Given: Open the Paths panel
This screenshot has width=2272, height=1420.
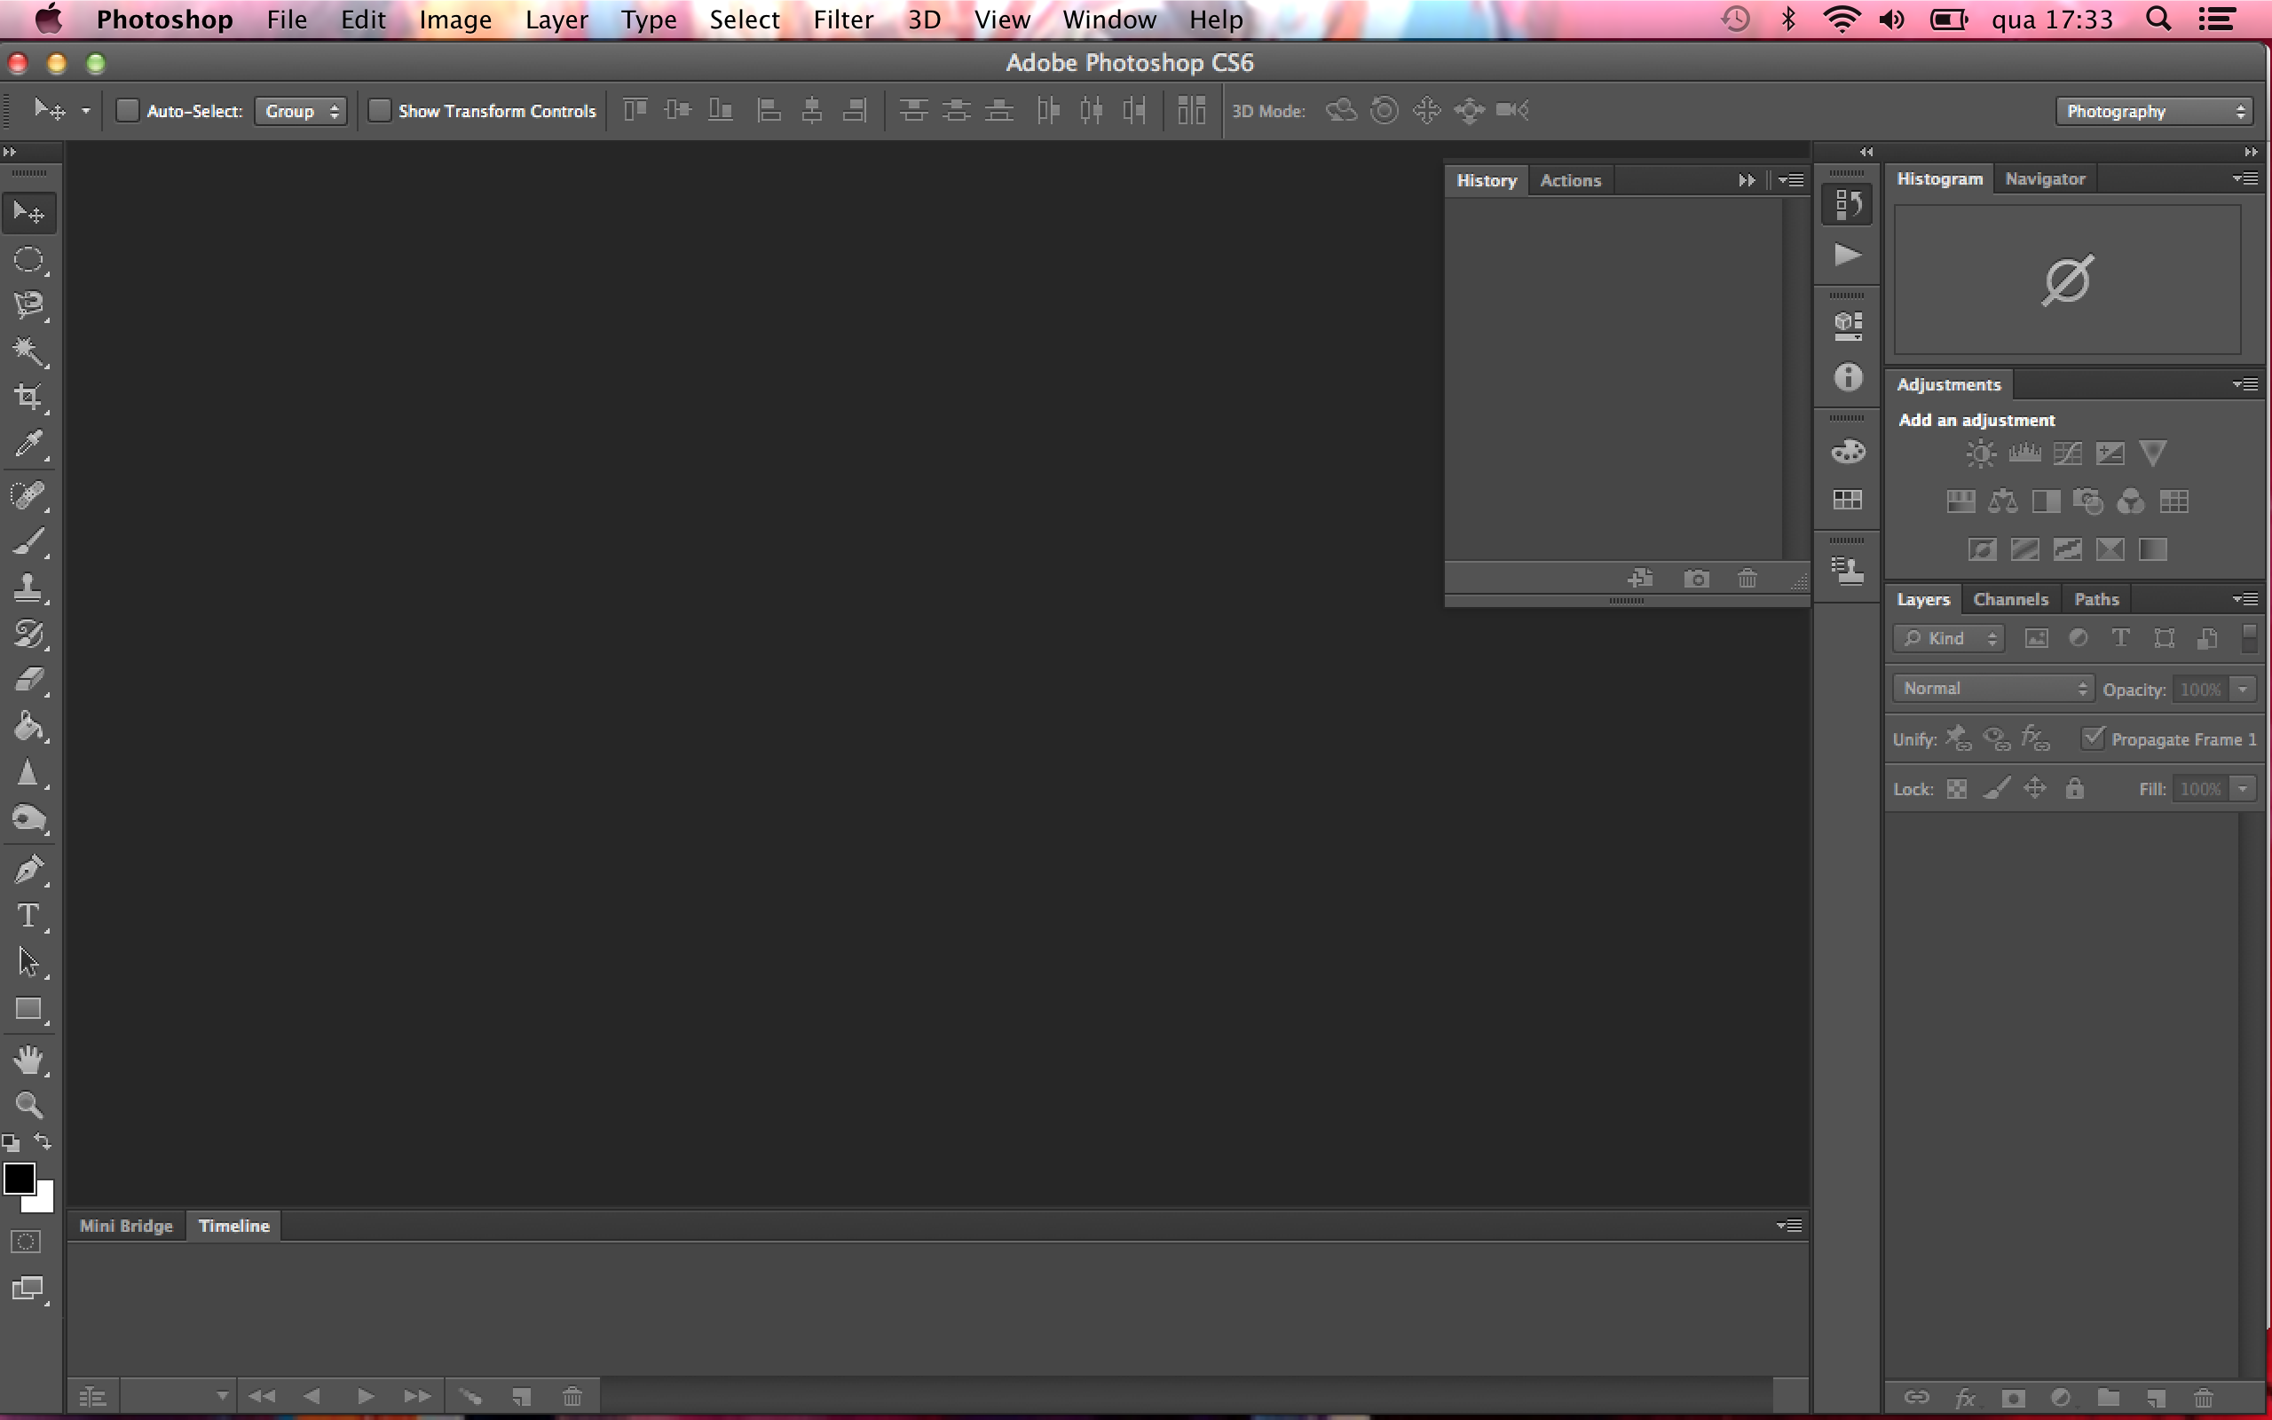Looking at the screenshot, I should coord(2095,599).
